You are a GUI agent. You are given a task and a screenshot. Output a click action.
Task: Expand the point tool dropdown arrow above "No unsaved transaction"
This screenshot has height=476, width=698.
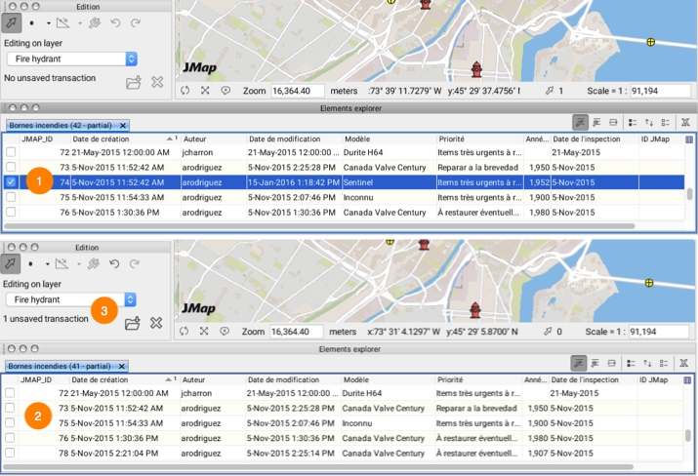click(48, 20)
